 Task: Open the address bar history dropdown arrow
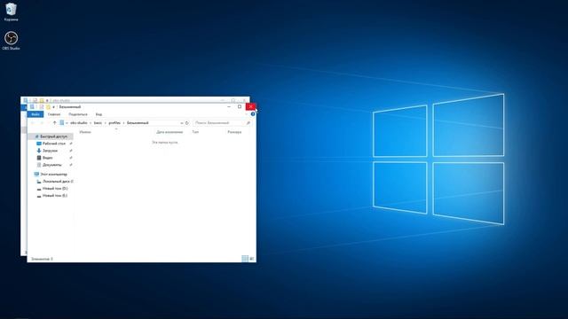coord(181,123)
